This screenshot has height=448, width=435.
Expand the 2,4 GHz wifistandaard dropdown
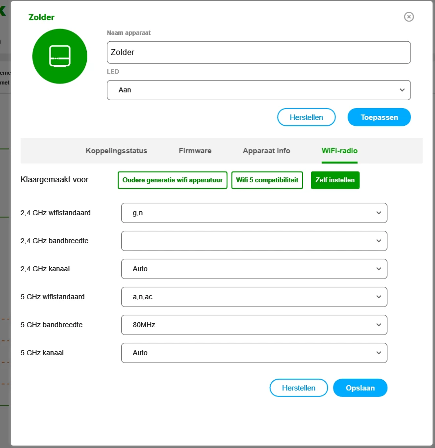click(254, 213)
